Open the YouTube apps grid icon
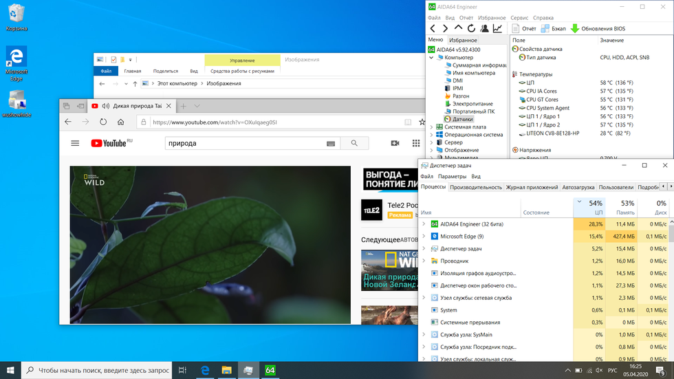Screen dimensions: 674x379 (416, 144)
